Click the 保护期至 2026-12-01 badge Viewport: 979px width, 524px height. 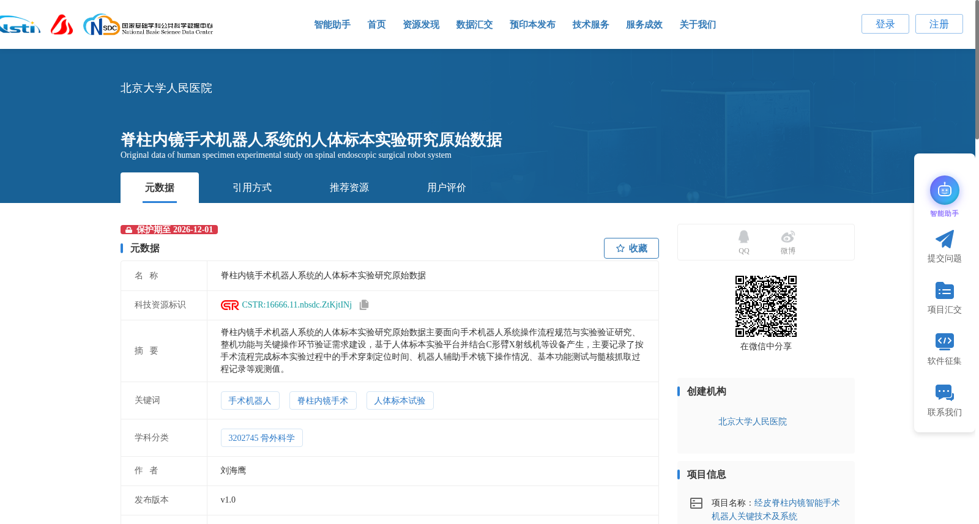(169, 230)
